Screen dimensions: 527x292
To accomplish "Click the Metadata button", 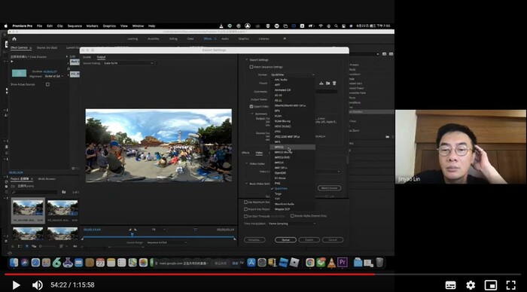I will pos(254,240).
